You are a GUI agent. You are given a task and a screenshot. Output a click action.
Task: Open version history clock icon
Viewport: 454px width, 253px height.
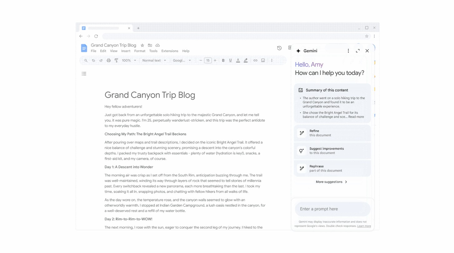coord(279,48)
